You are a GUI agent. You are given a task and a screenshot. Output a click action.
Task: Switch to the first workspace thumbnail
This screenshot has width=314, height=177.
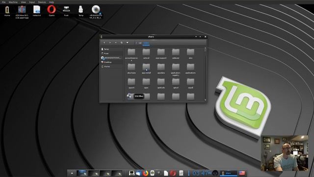pos(82,173)
